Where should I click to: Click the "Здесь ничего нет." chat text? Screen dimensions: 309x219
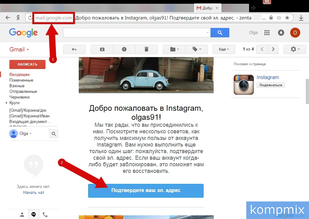coord(34,186)
